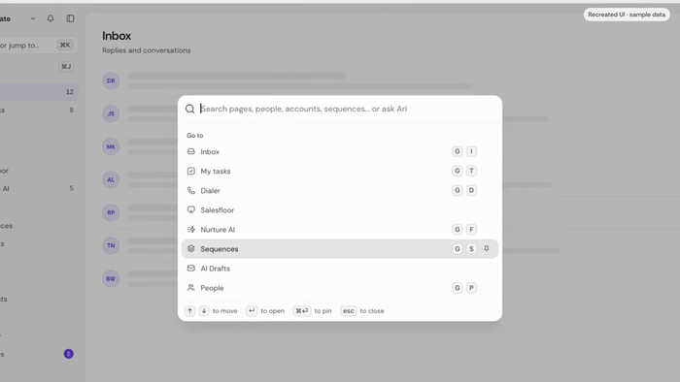Open the conversation with BW avatar
The image size is (680, 382).
pos(111,278)
